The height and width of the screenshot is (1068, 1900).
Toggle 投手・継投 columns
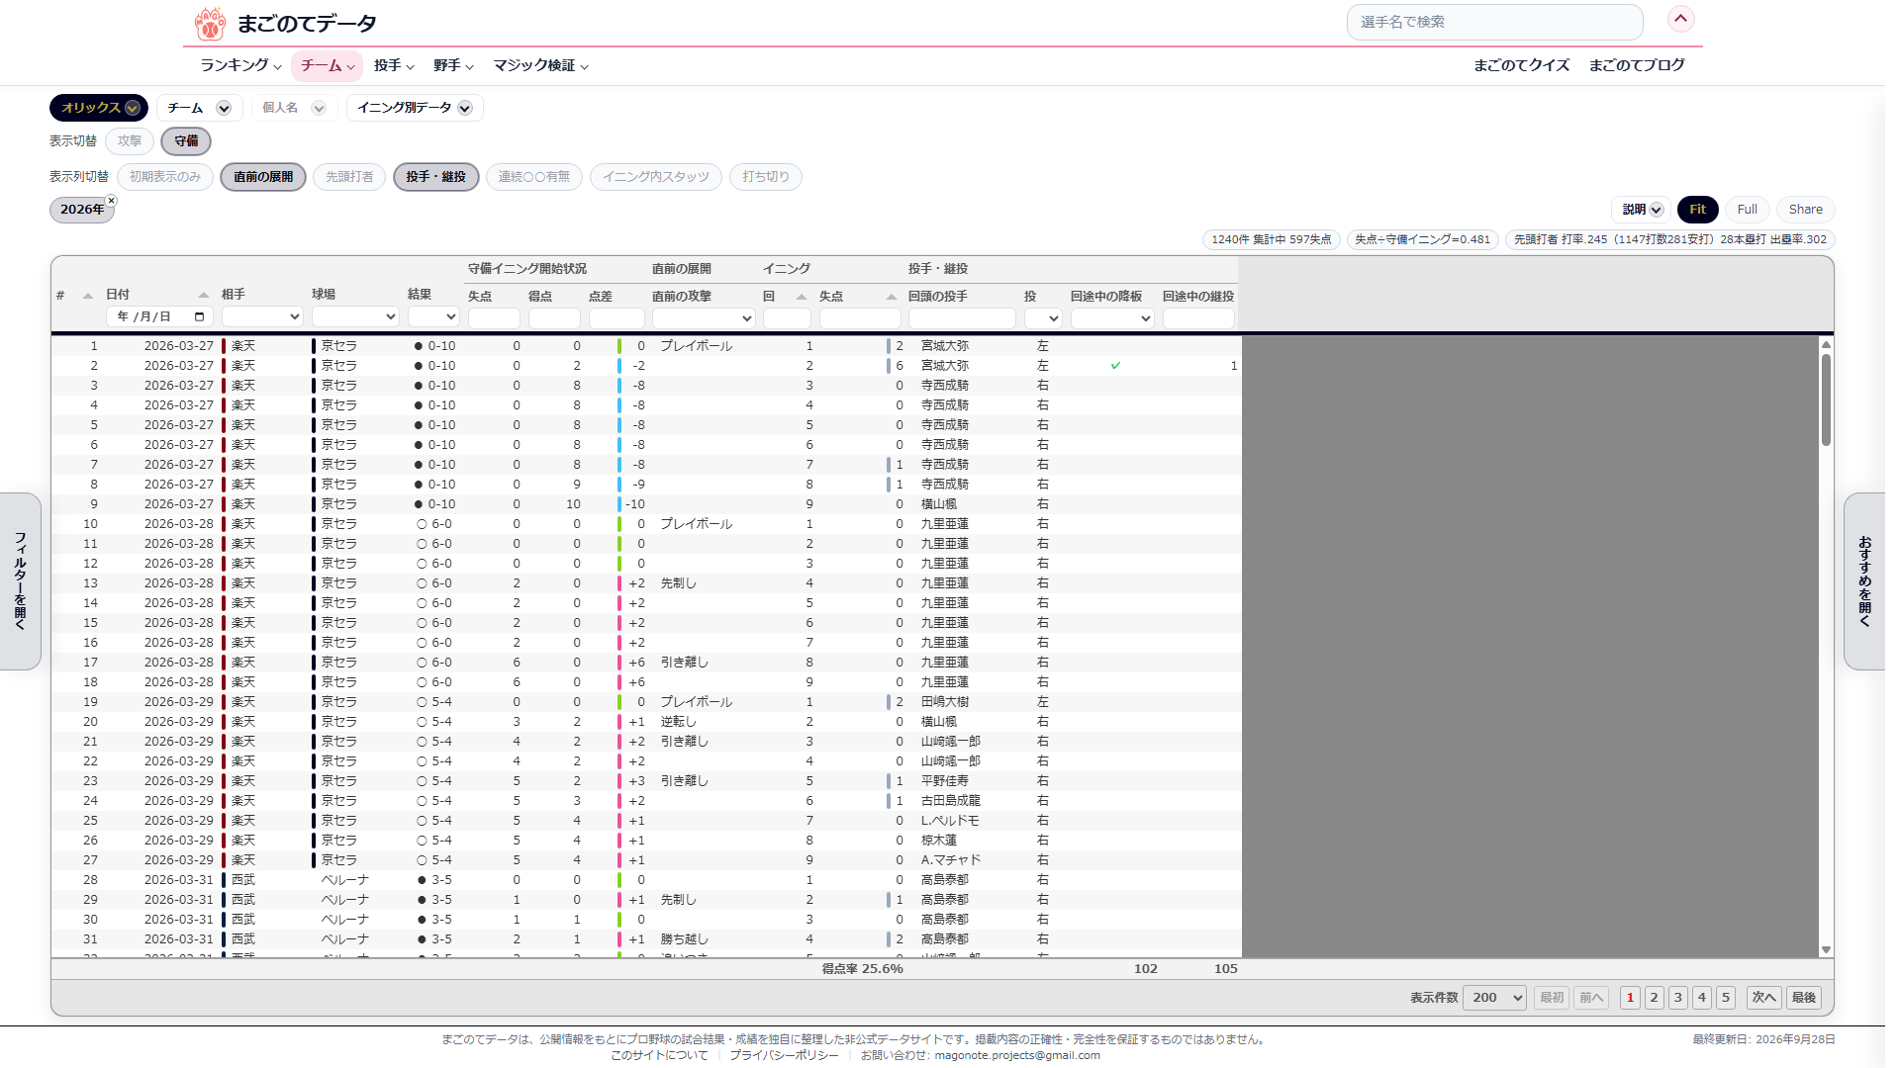point(436,177)
